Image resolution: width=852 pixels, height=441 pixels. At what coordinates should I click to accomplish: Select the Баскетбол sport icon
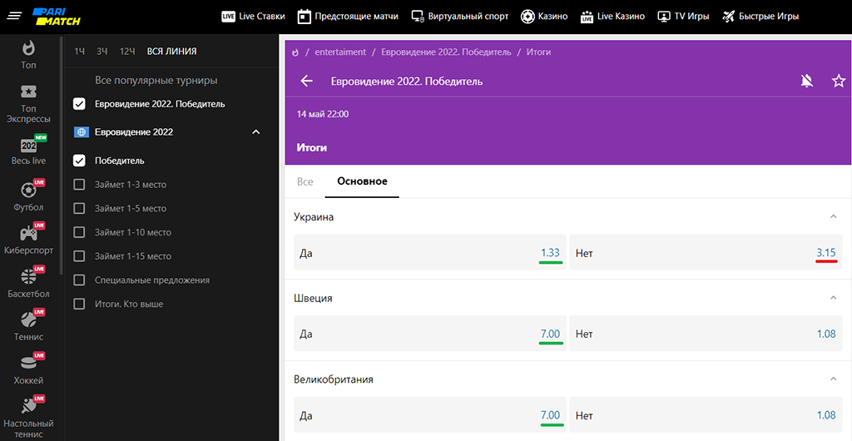[28, 278]
